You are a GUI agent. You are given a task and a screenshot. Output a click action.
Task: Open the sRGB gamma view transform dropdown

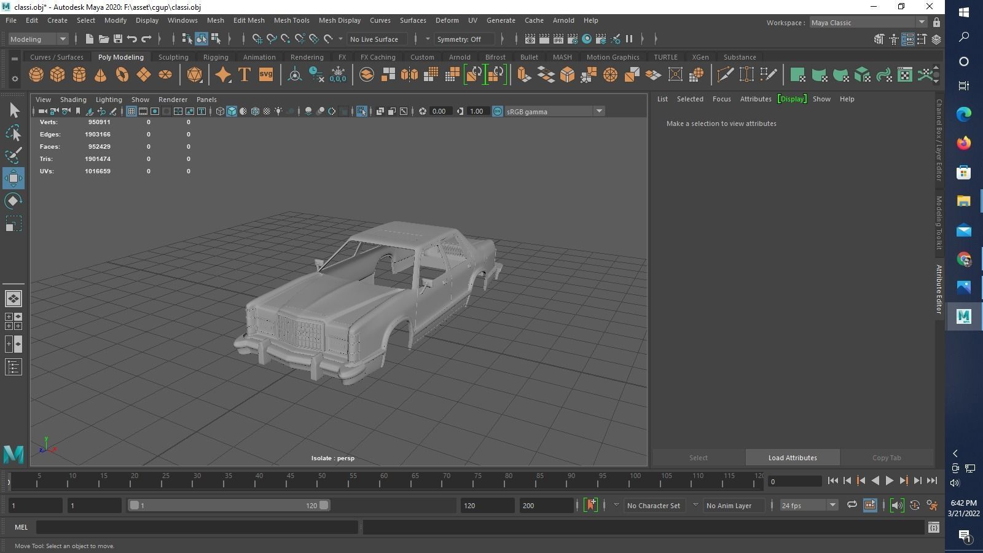pyautogui.click(x=555, y=111)
